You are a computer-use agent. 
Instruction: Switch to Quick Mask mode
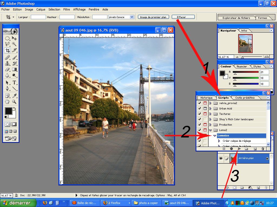point(14,124)
